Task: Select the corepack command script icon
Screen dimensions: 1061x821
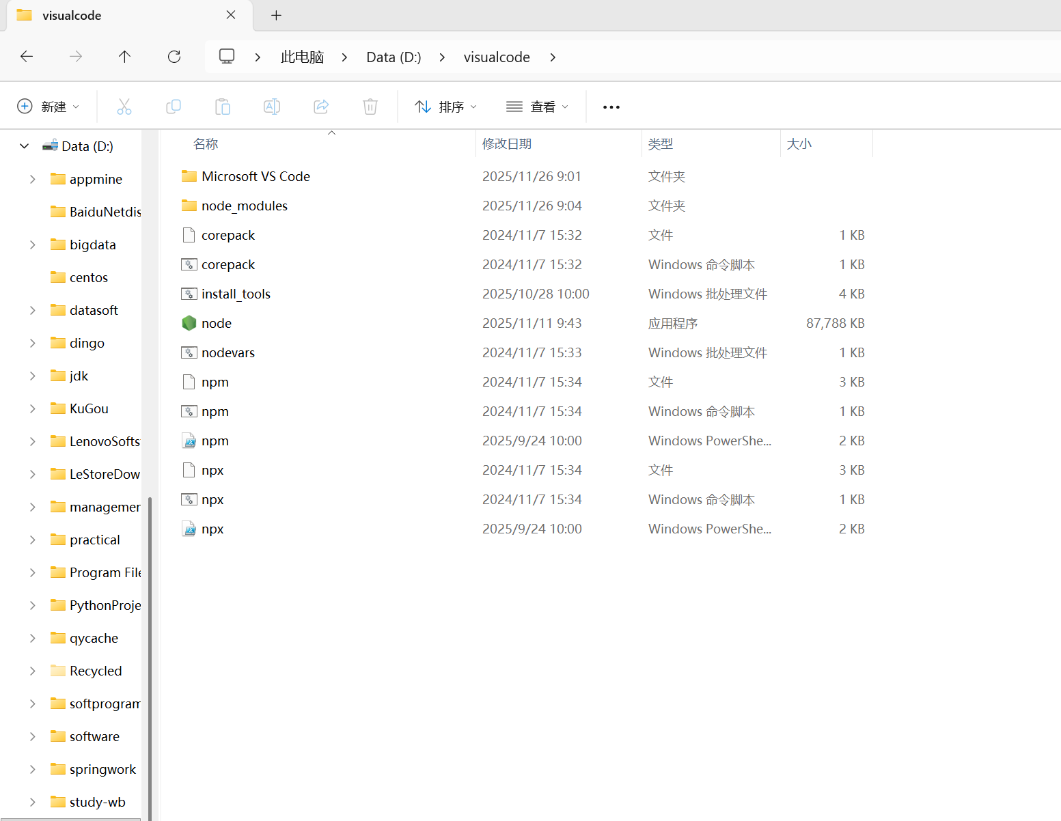Action: pos(189,264)
